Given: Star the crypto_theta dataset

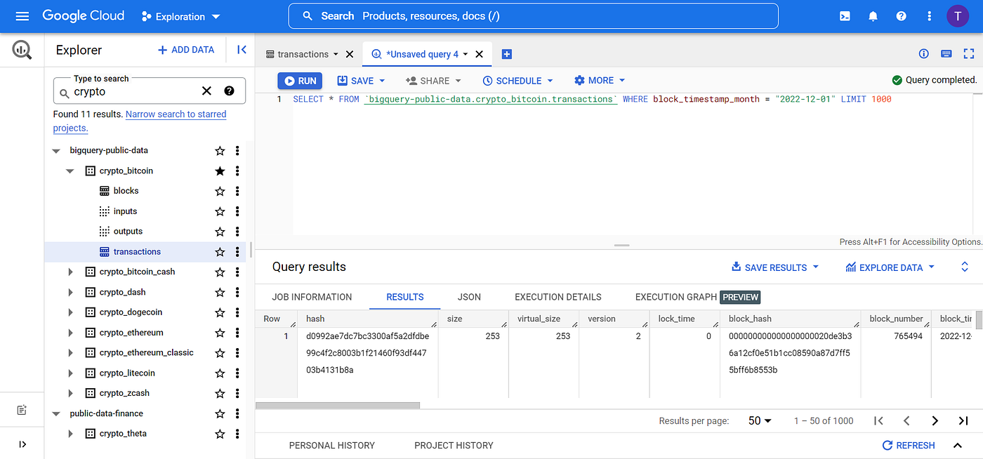Looking at the screenshot, I should [220, 434].
